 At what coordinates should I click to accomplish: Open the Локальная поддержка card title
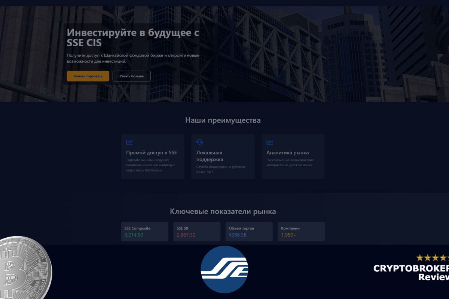(210, 156)
